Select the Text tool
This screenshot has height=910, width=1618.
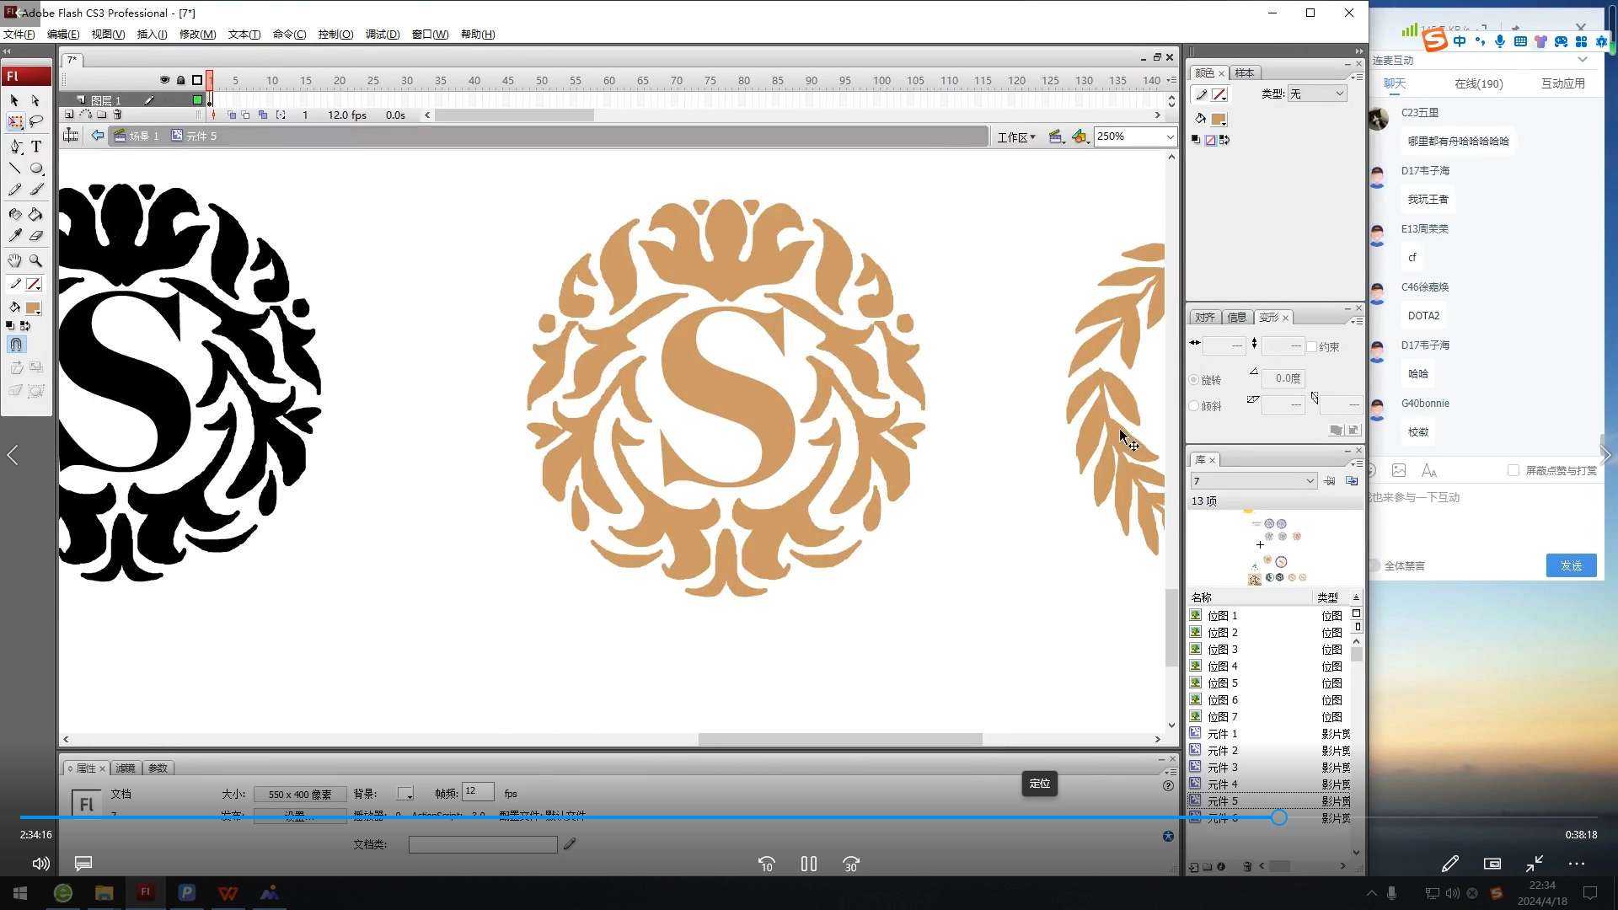pos(36,147)
